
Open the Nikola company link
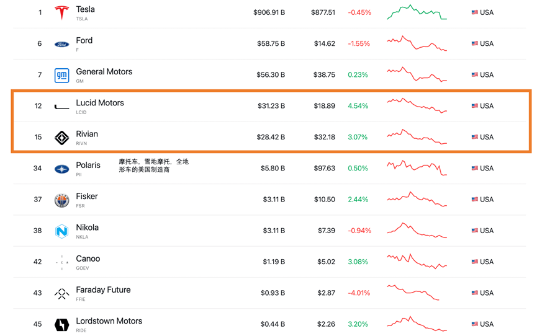click(88, 228)
